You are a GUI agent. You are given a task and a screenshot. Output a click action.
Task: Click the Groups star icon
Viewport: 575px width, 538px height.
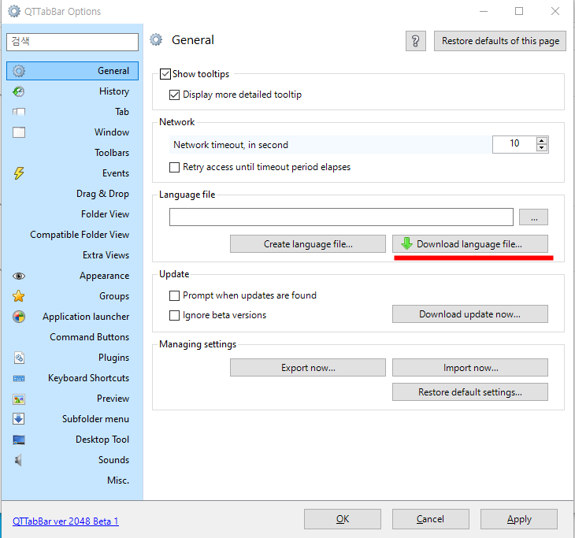(19, 296)
